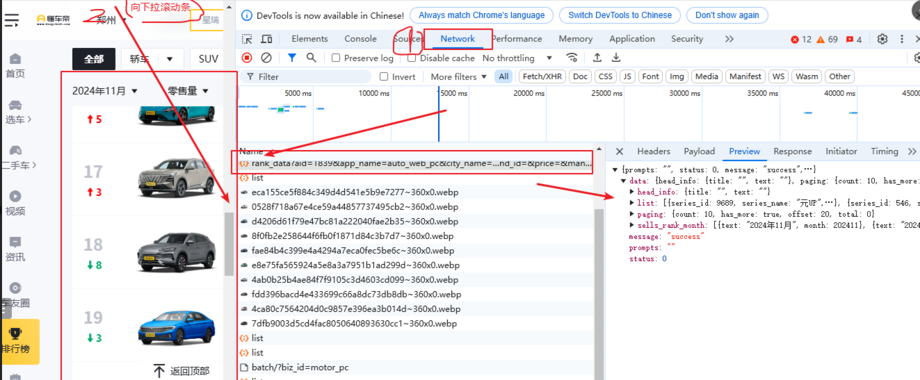Click the Import HAR upload icon
This screenshot has width=920, height=380.
pos(597,58)
